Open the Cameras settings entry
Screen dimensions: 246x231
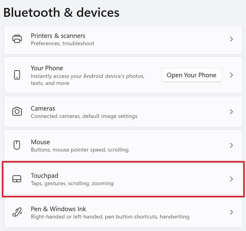(123, 112)
